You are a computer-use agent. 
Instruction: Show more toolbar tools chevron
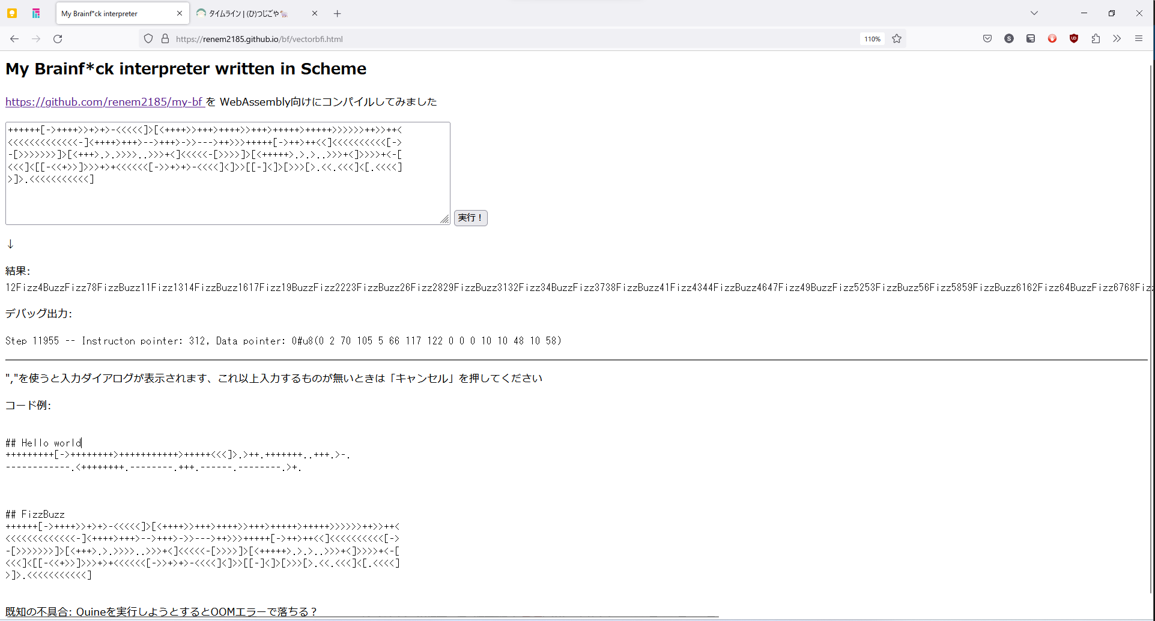pos(1117,39)
